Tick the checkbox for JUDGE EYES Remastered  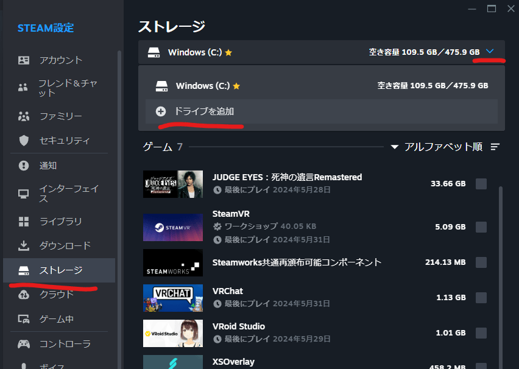(481, 184)
